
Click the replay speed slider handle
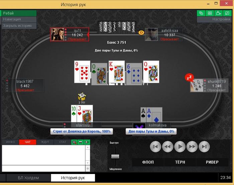(115, 156)
